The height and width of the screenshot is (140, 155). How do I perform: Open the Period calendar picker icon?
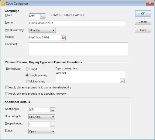pos(63,38)
